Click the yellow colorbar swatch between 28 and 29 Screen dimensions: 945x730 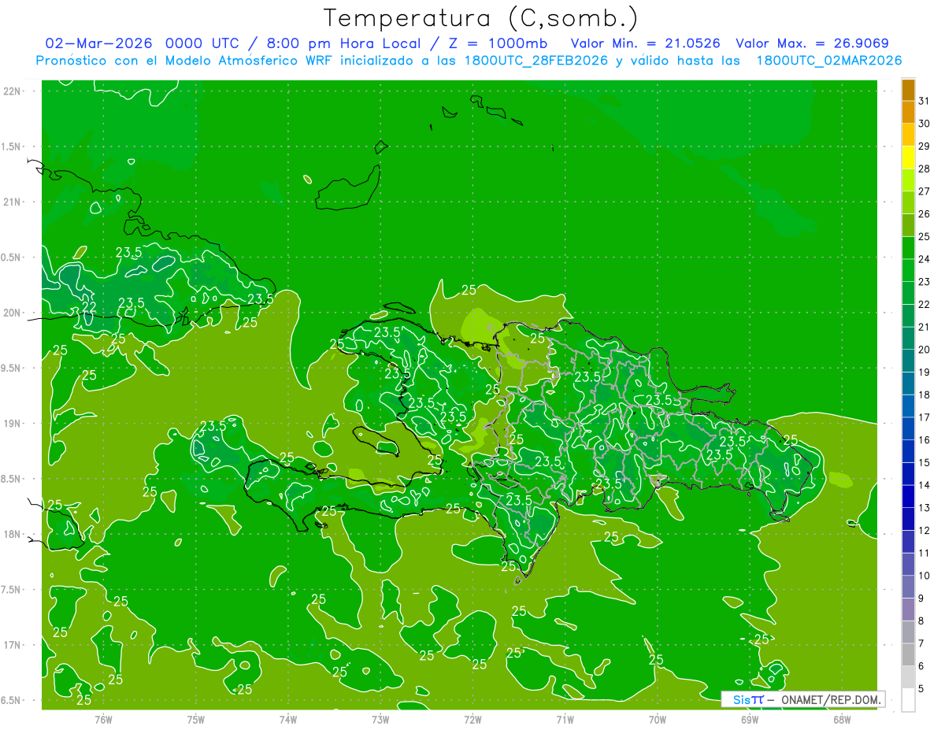pyautogui.click(x=908, y=157)
